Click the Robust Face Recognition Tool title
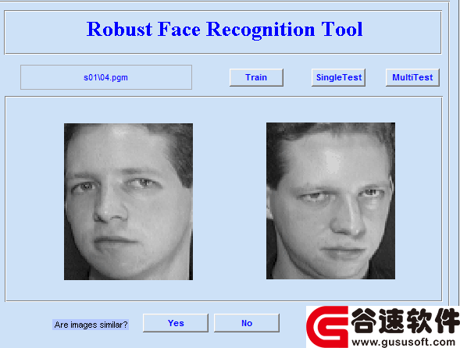 [x=224, y=30]
